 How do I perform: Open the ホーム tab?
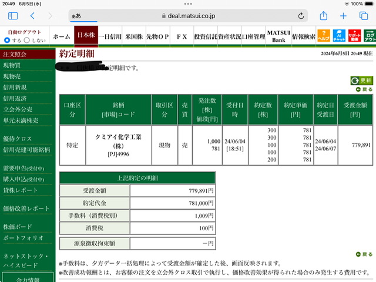(x=62, y=36)
